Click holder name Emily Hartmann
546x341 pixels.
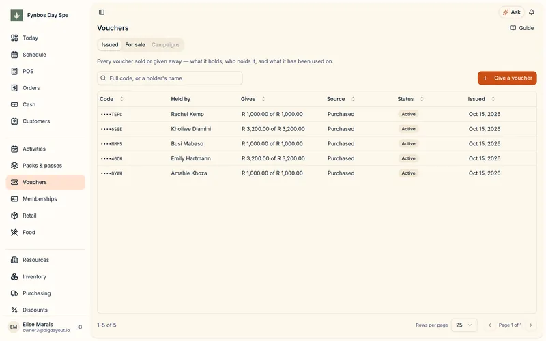191,158
